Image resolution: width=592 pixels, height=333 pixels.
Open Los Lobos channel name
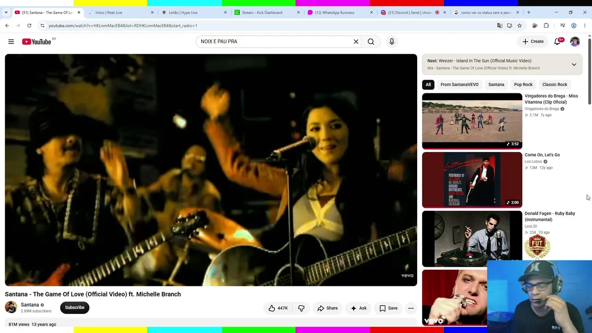(533, 161)
